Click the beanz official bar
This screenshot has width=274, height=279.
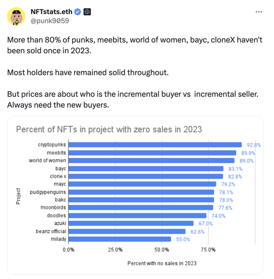[127, 231]
